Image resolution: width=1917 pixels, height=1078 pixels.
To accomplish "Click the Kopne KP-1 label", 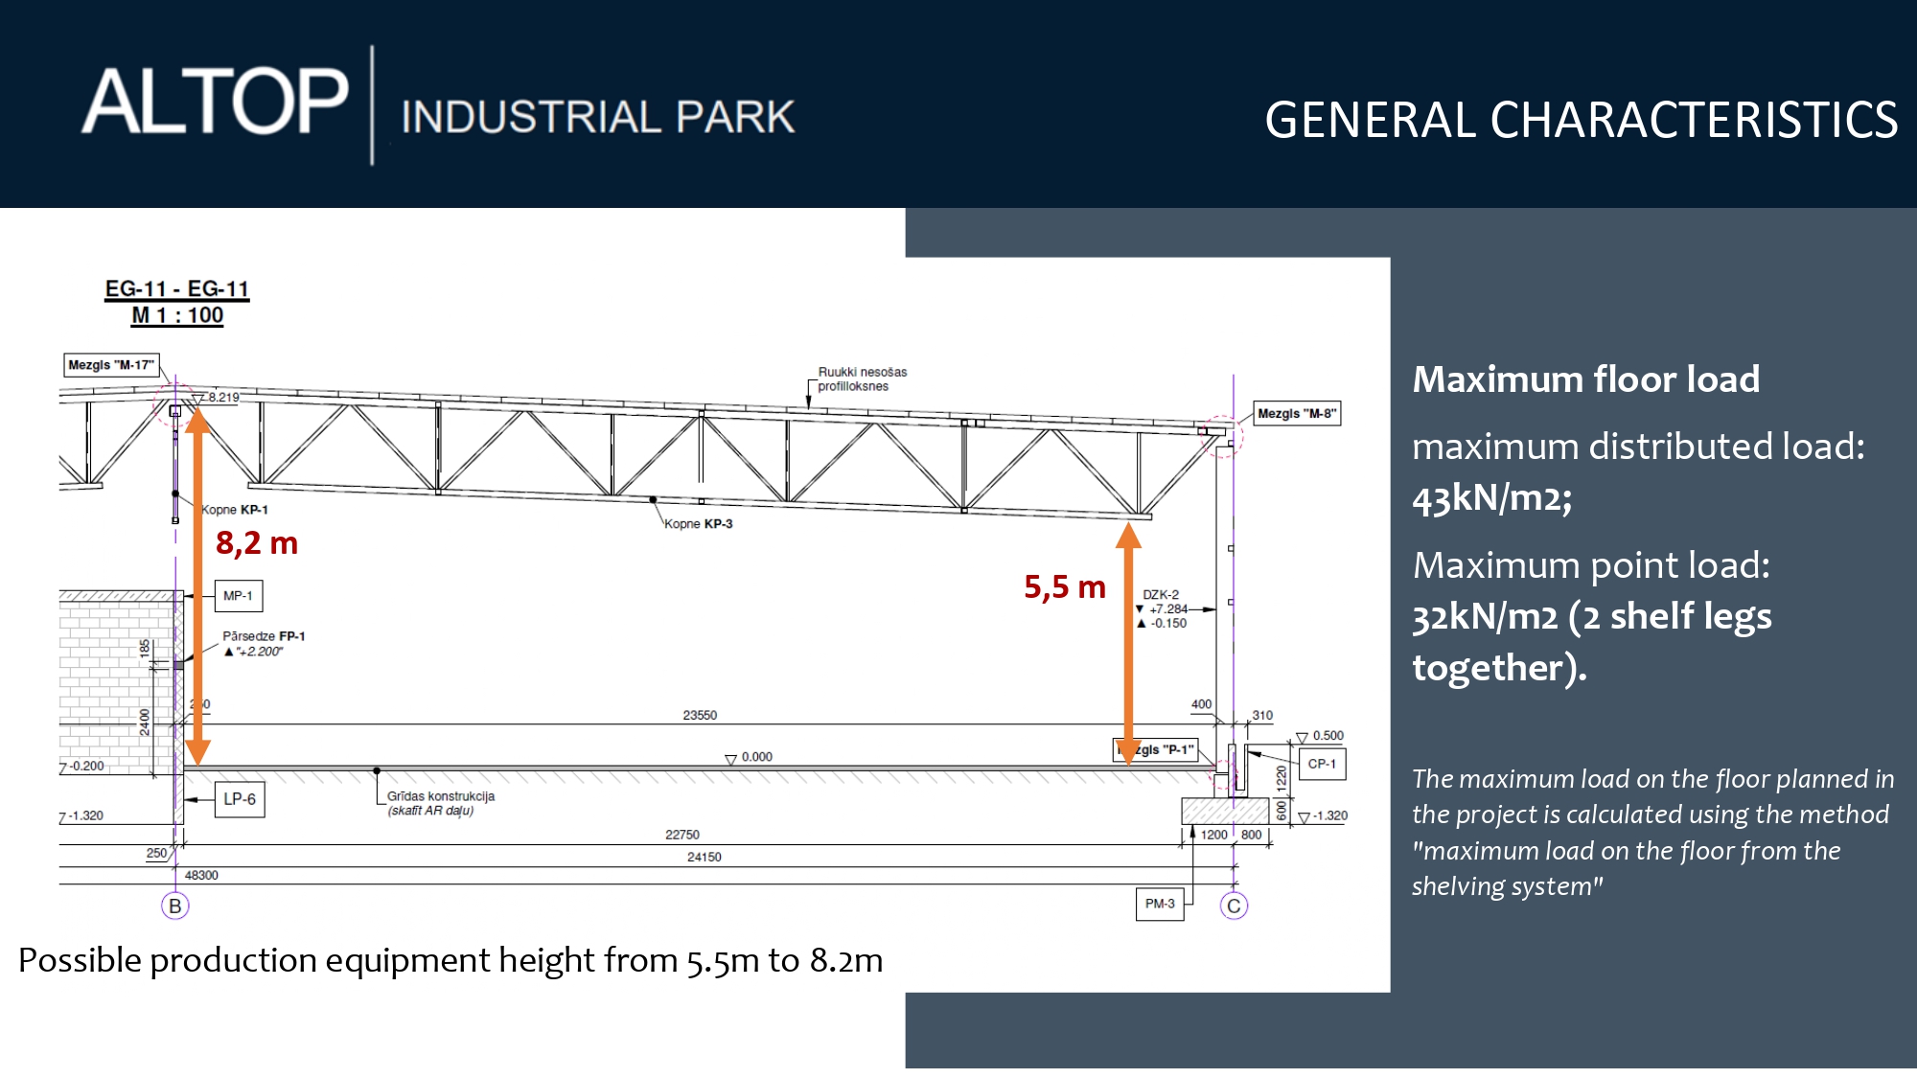I will (x=235, y=510).
